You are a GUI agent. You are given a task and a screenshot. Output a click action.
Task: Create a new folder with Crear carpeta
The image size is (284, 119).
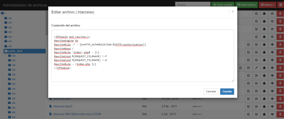click(x=223, y=5)
